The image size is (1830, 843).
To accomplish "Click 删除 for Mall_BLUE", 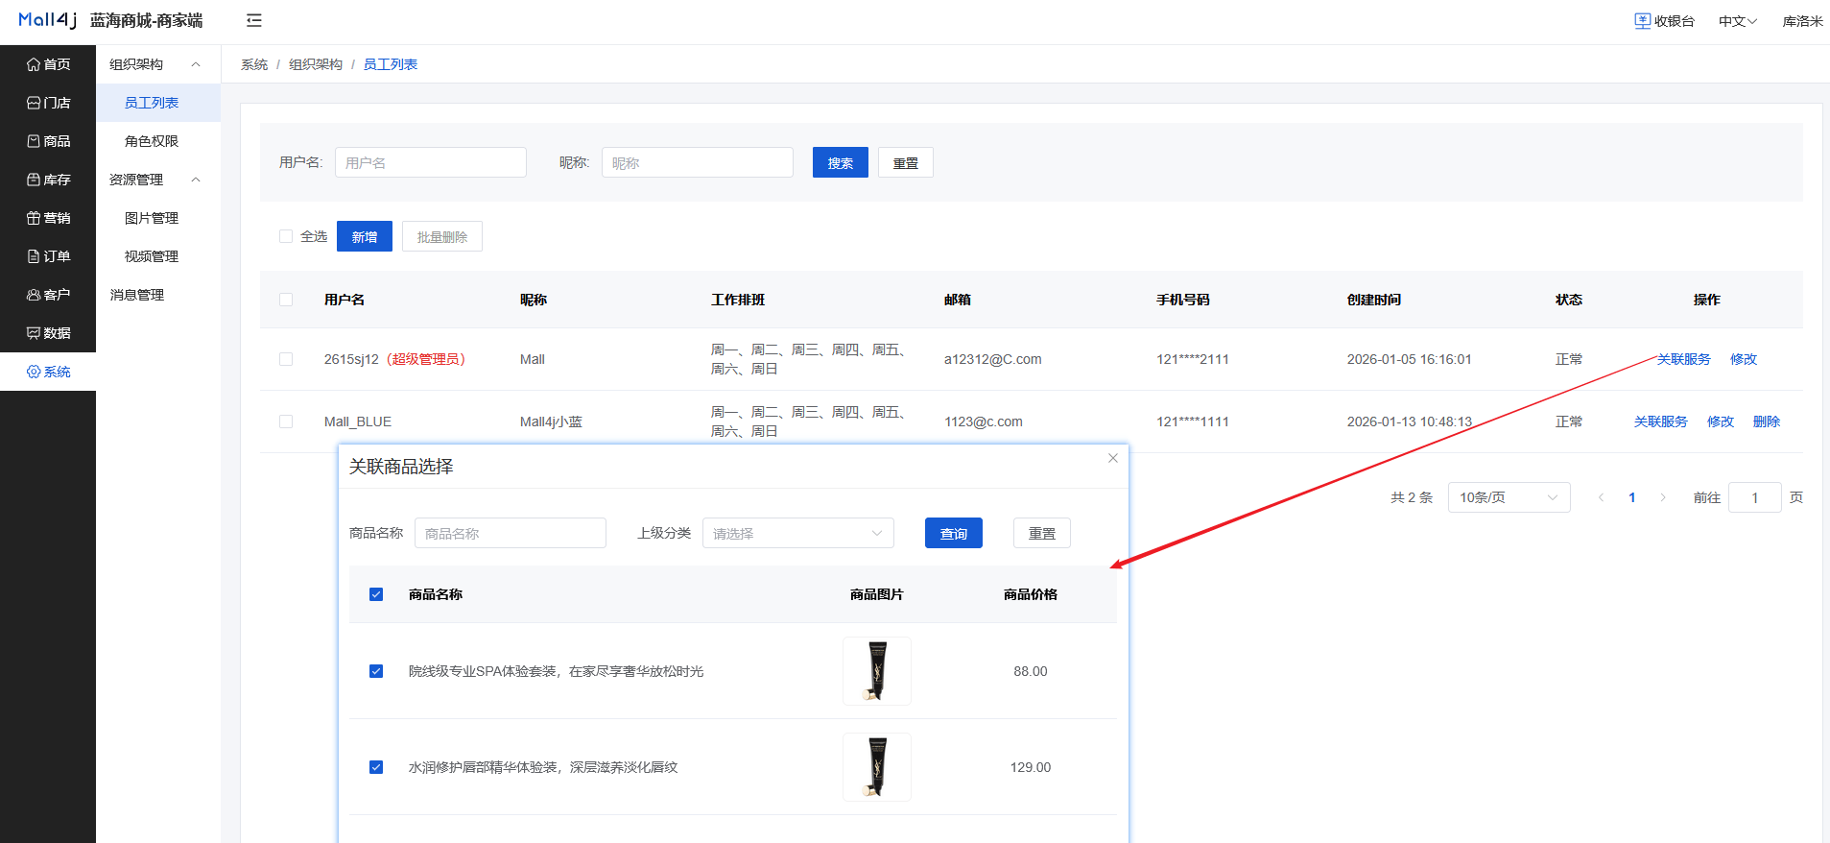I will (1767, 421).
